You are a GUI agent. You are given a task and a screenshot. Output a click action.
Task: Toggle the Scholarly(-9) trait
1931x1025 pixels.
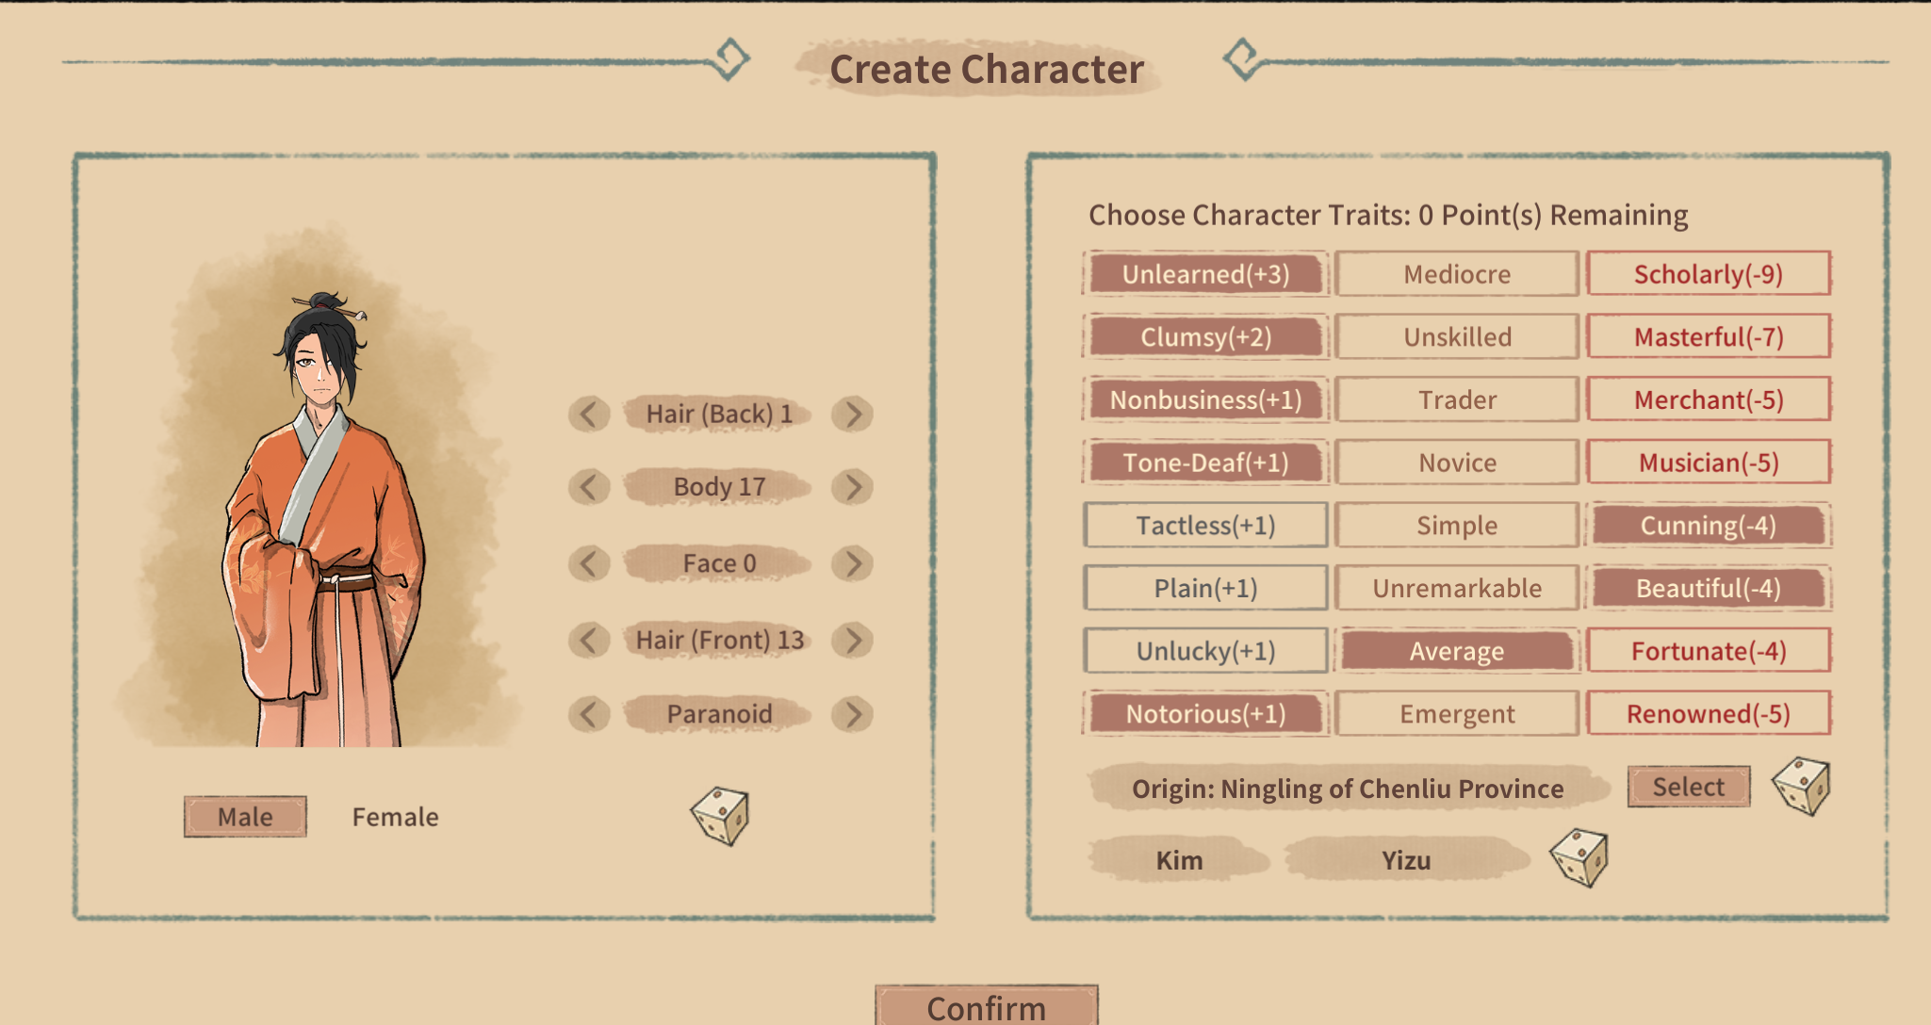(x=1708, y=274)
